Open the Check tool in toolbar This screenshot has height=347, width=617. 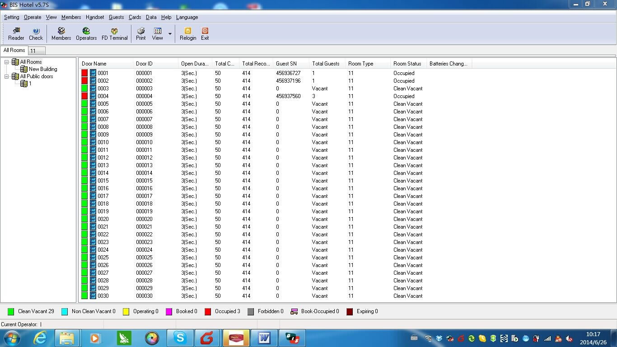[36, 33]
